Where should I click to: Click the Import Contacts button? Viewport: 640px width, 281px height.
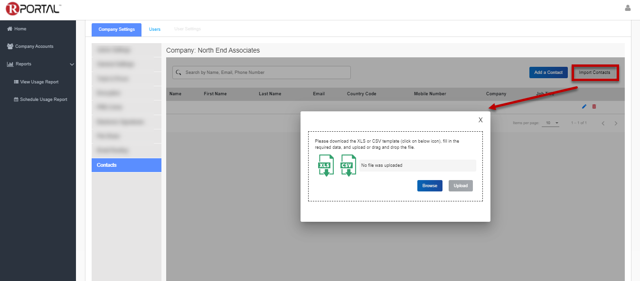(594, 73)
